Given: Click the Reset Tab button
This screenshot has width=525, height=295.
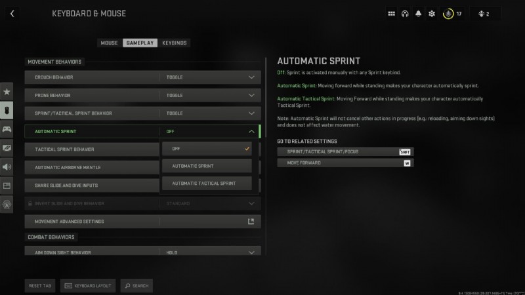Looking at the screenshot, I should point(40,286).
